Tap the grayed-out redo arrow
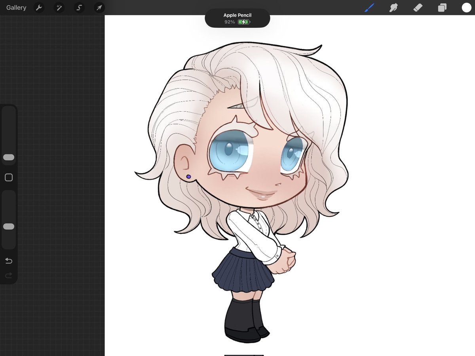Image resolution: width=475 pixels, height=356 pixels. [8, 275]
